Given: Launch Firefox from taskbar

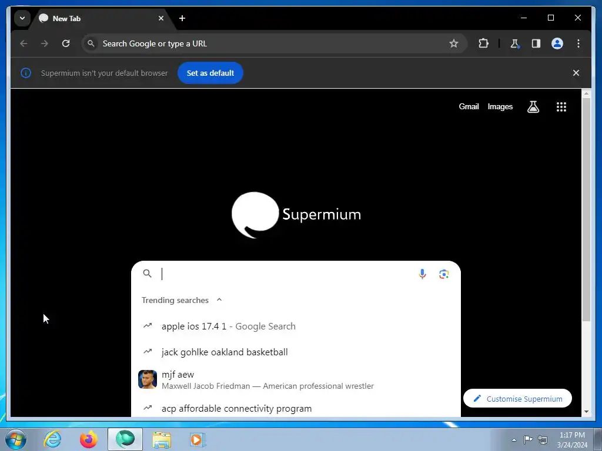Looking at the screenshot, I should click(89, 439).
